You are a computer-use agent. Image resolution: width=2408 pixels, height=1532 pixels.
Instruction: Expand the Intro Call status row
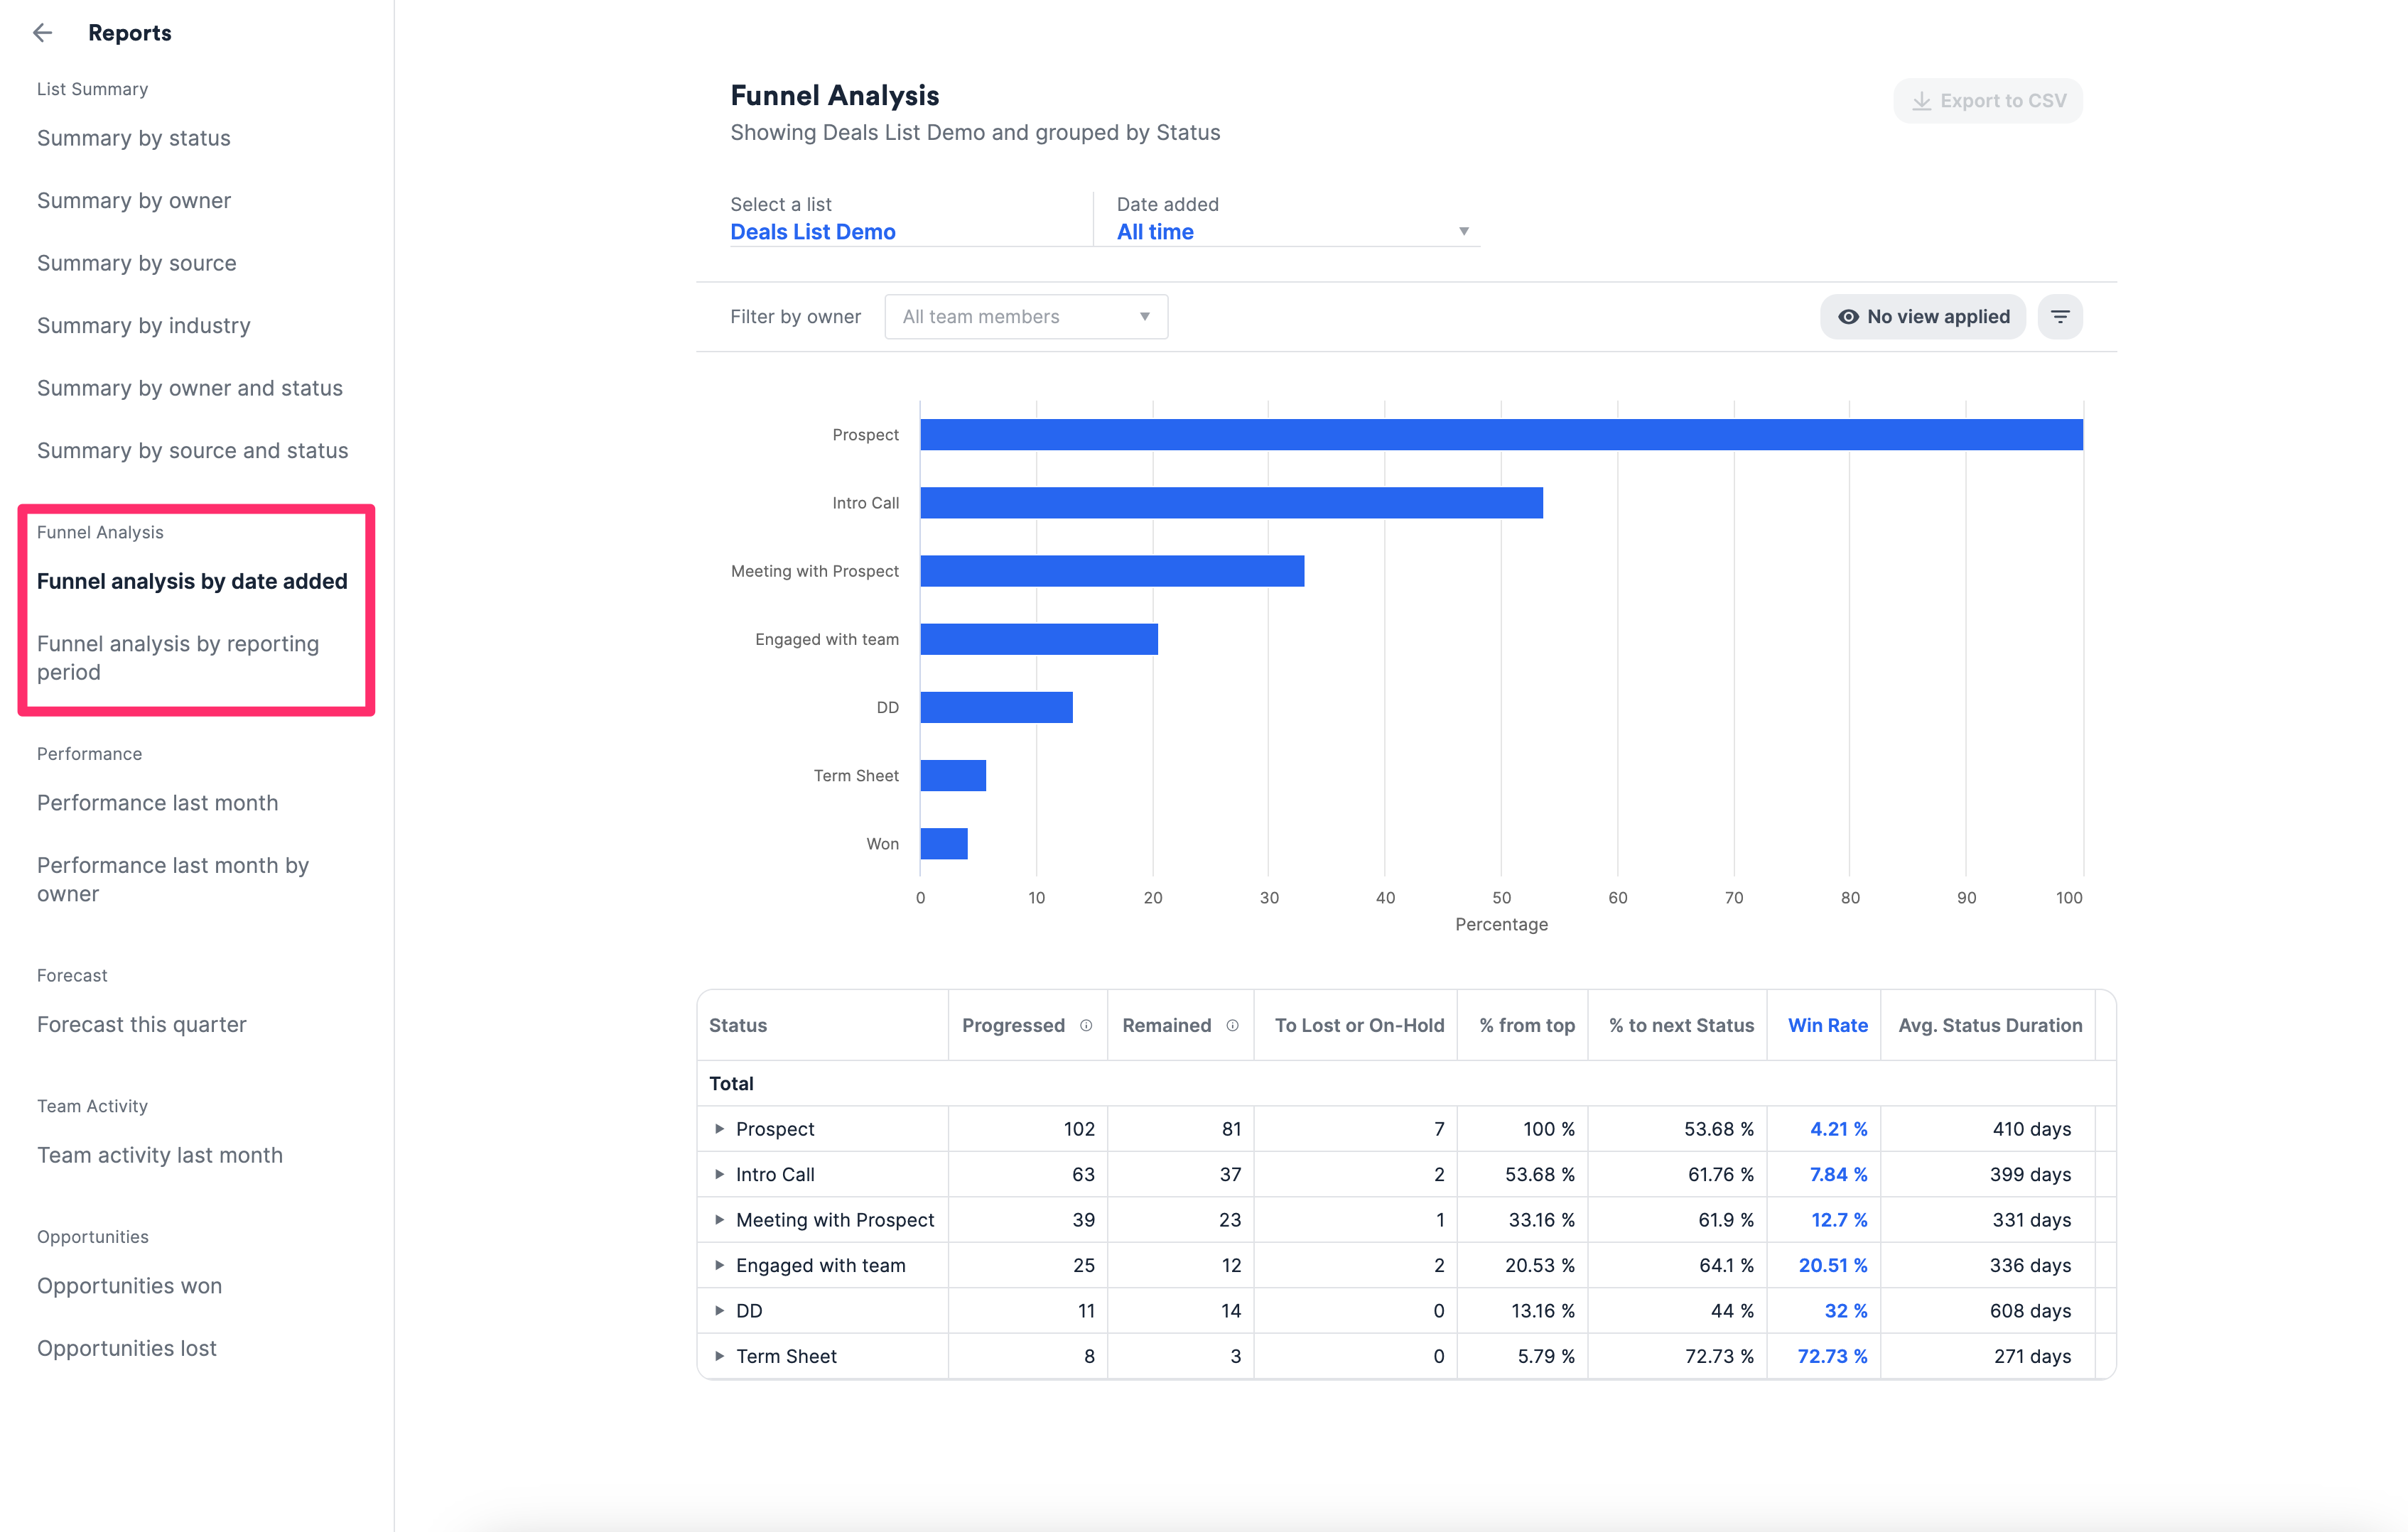click(x=718, y=1174)
